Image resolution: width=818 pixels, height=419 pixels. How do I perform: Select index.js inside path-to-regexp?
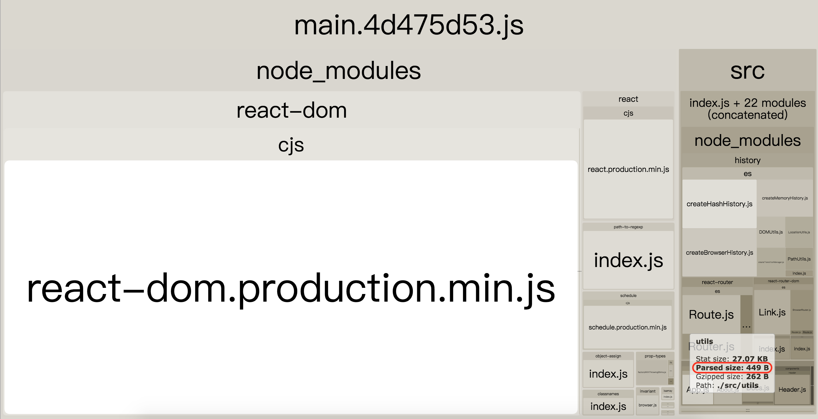point(628,260)
